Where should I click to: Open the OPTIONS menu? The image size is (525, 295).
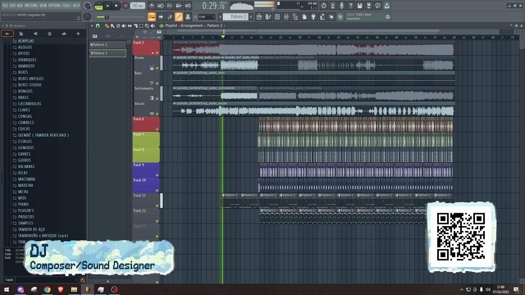[55, 5]
